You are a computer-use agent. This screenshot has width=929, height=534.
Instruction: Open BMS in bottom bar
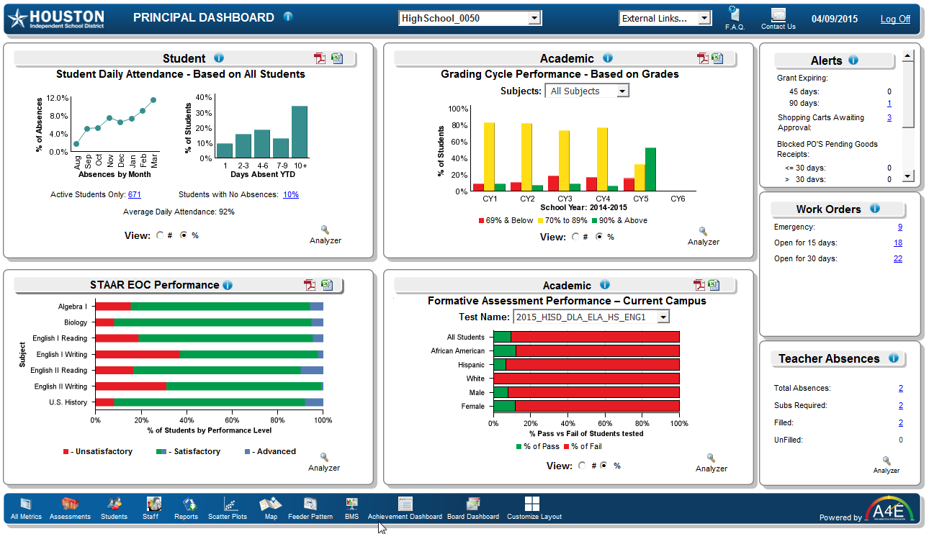pos(351,509)
